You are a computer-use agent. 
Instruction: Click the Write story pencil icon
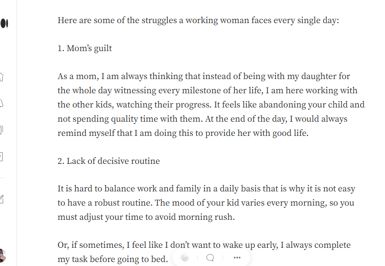click(2, 199)
